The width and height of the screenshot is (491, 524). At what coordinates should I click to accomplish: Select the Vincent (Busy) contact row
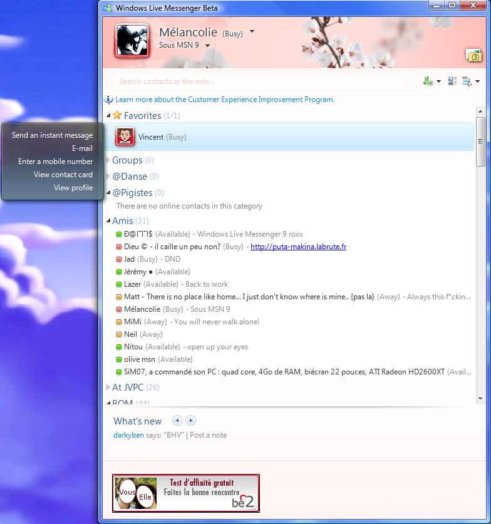tap(289, 136)
